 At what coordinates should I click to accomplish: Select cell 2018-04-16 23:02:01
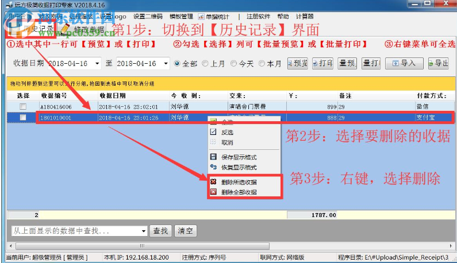point(134,107)
